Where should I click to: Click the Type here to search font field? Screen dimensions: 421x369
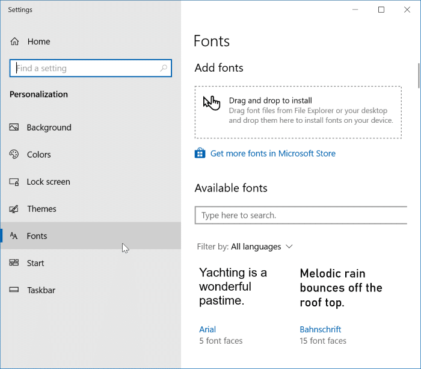click(x=301, y=215)
